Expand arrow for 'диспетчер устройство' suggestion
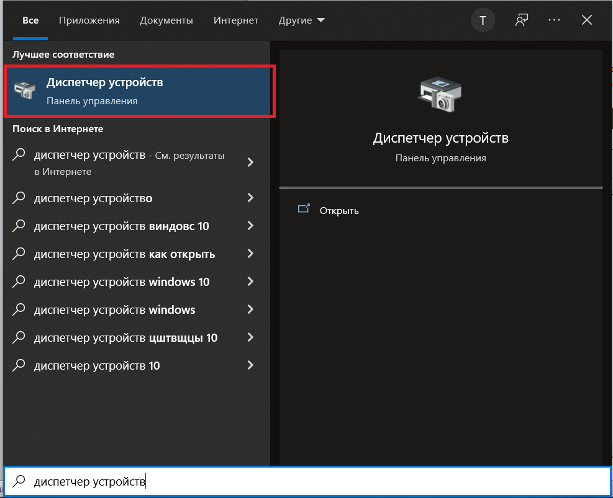The width and height of the screenshot is (613, 498). (250, 198)
